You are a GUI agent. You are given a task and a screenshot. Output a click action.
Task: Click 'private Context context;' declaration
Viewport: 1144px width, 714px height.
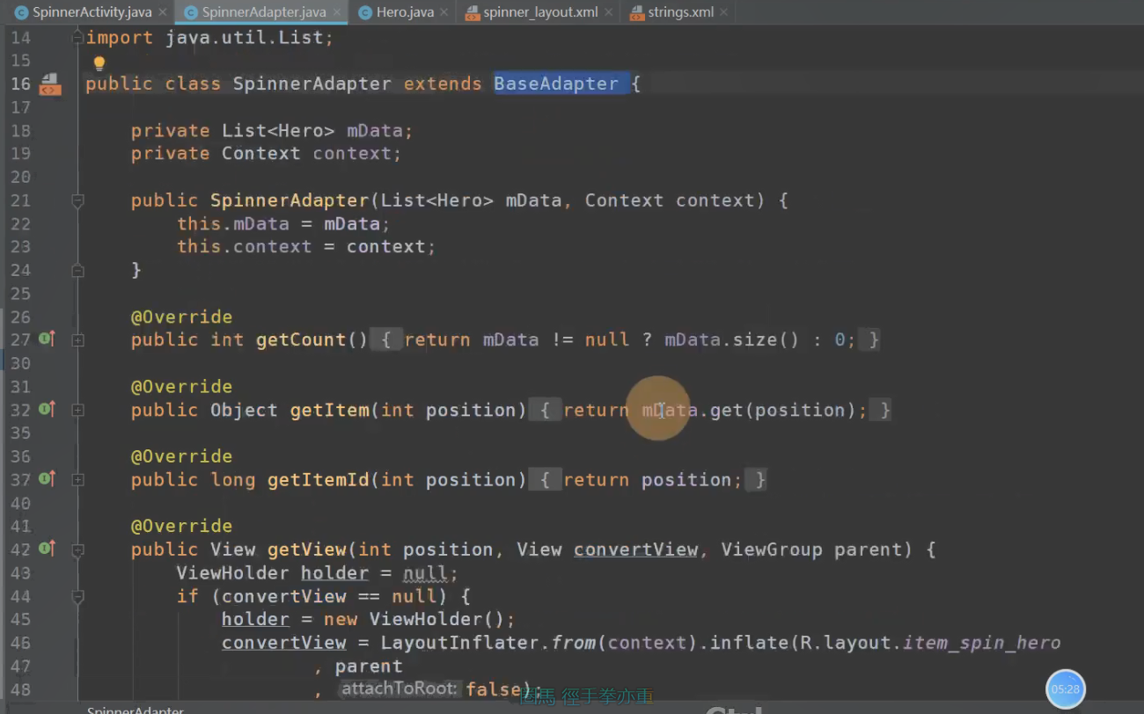267,153
